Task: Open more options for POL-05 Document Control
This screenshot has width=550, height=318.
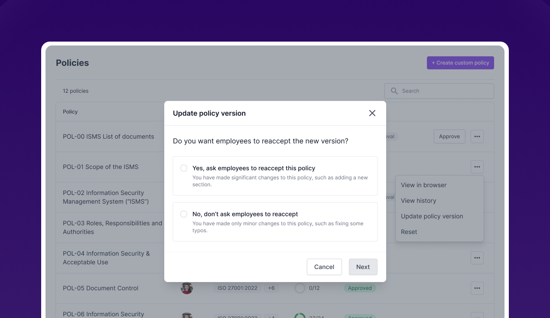Action: point(477,288)
